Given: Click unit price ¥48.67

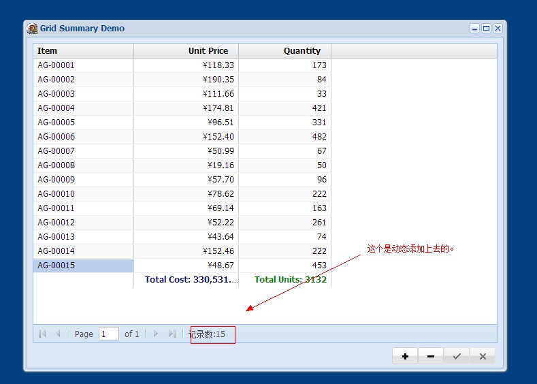Looking at the screenshot, I should click(x=186, y=266).
